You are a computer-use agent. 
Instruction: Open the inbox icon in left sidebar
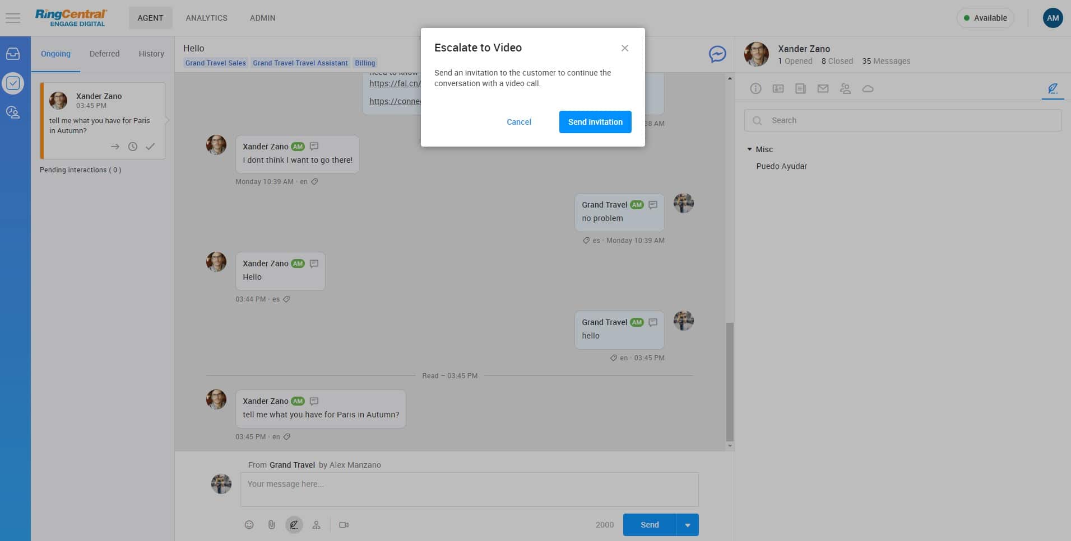point(13,54)
